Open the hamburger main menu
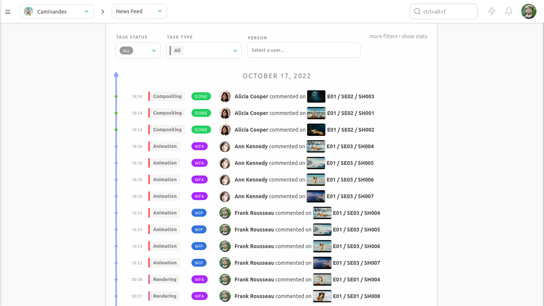The image size is (544, 306). pos(8,12)
